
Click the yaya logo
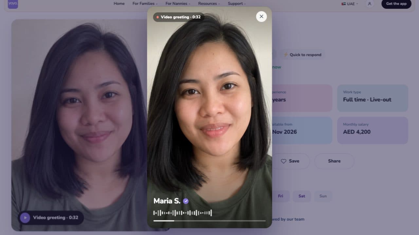[13, 4]
